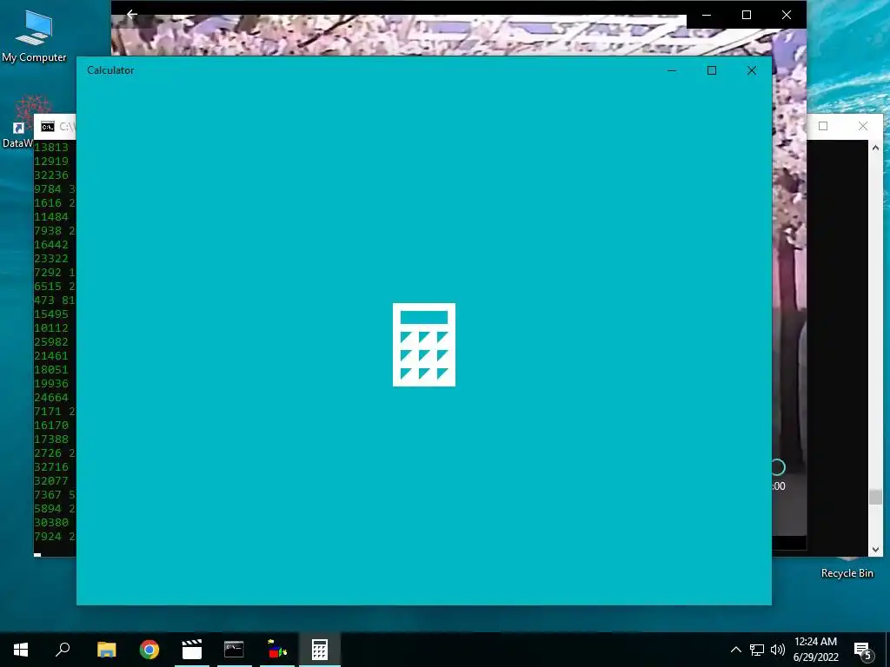Screen dimensions: 890x667
Task: Maximize the video player window
Action: [747, 15]
